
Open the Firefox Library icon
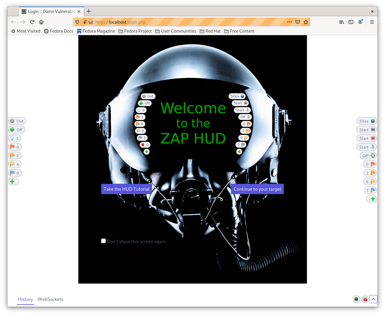point(342,22)
